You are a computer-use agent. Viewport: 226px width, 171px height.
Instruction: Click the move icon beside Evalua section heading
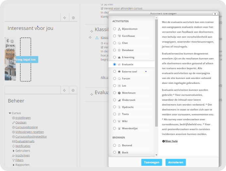click(x=92, y=94)
